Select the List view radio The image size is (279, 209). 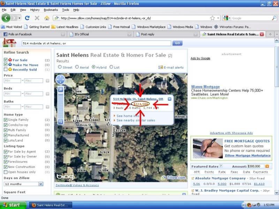111,67
